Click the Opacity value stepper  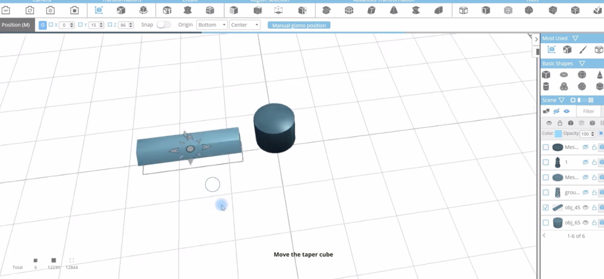click(x=593, y=134)
